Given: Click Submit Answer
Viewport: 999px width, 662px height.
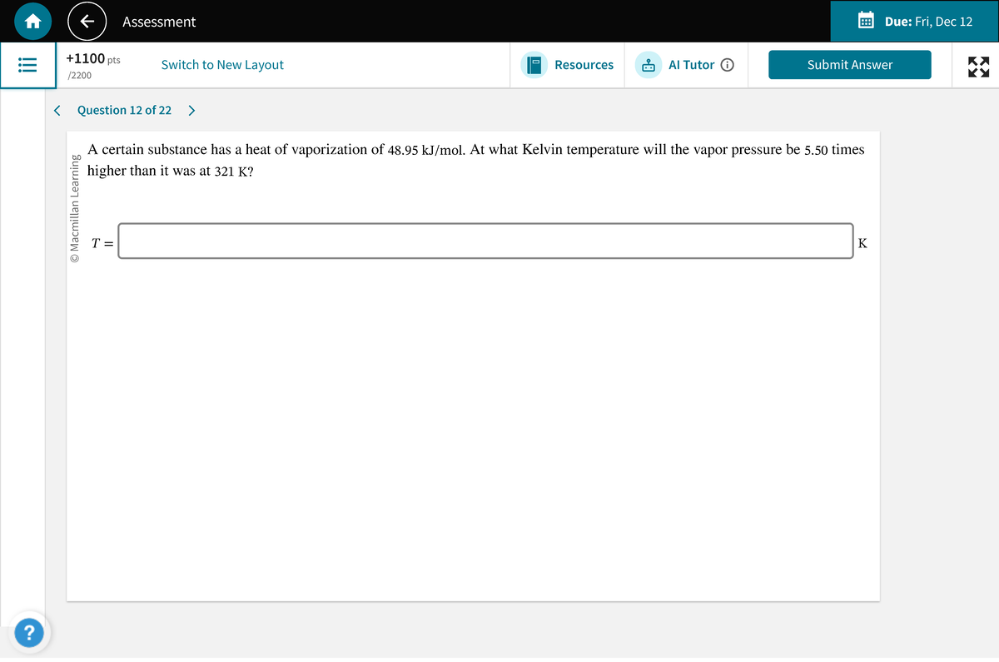Looking at the screenshot, I should coord(850,64).
